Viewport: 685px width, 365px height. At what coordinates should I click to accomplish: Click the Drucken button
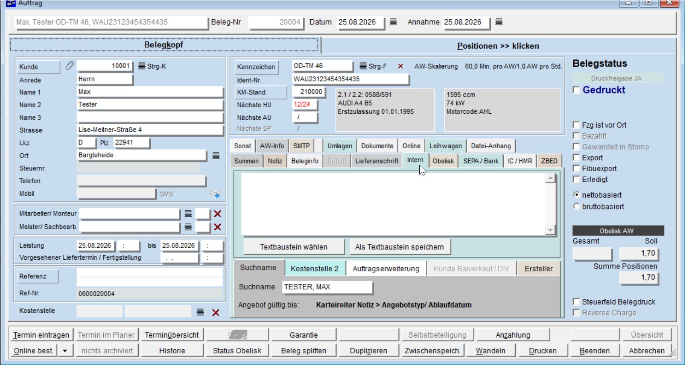(543, 351)
